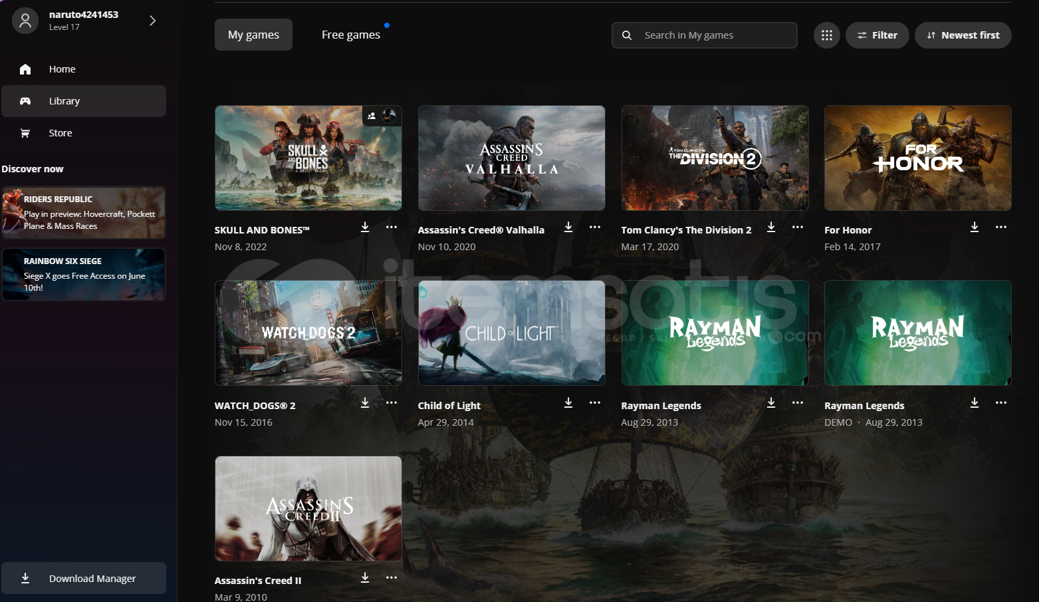
Task: Select Library in the sidebar
Action: [x=84, y=101]
